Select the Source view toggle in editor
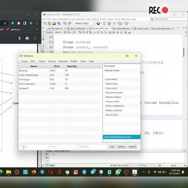The width and height of the screenshot is (188, 188). click(x=50, y=32)
